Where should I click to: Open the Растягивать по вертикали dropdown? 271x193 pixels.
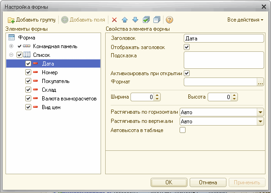click(260, 121)
